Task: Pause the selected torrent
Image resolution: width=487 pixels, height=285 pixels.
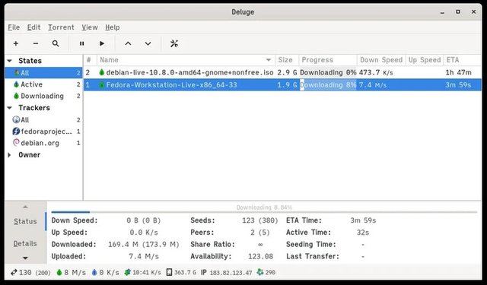Action: [81, 44]
